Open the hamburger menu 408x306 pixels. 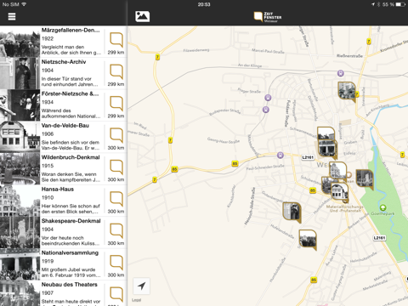[x=12, y=16]
